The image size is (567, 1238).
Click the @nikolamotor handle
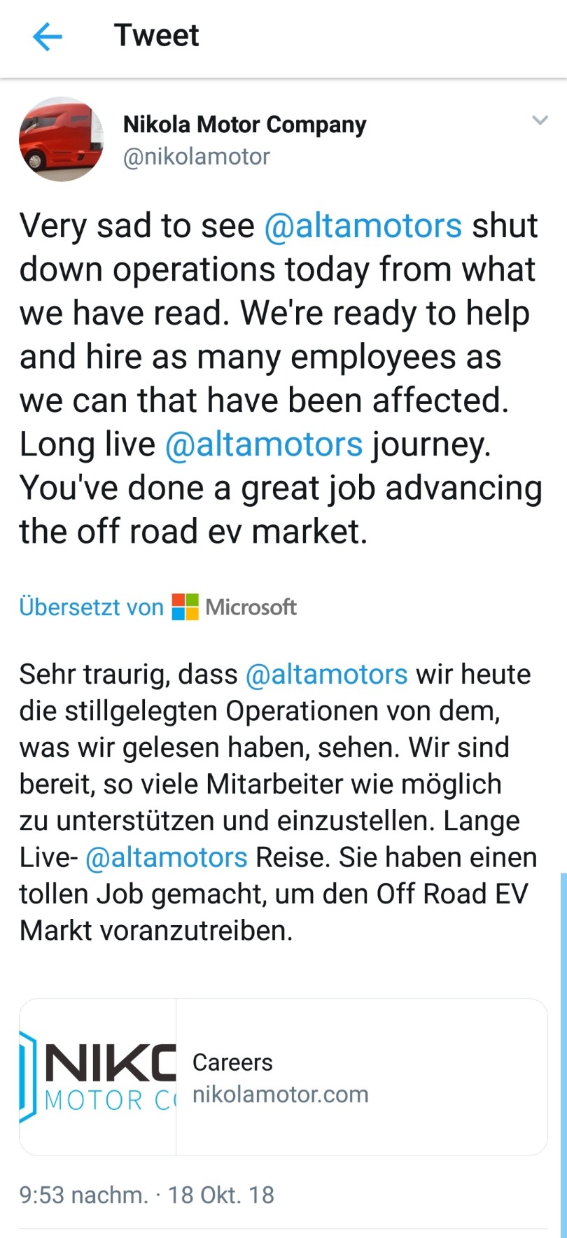[x=196, y=157]
